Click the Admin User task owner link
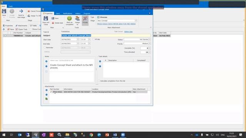246x138 pixels. pos(128,31)
